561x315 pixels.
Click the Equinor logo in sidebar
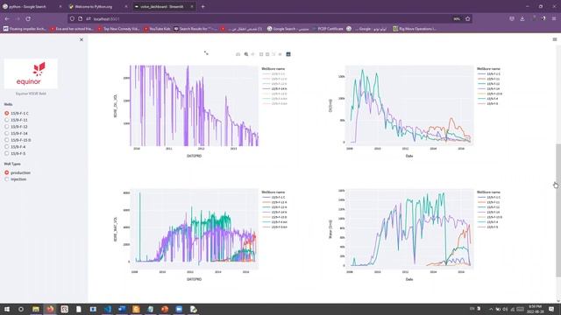click(31, 73)
